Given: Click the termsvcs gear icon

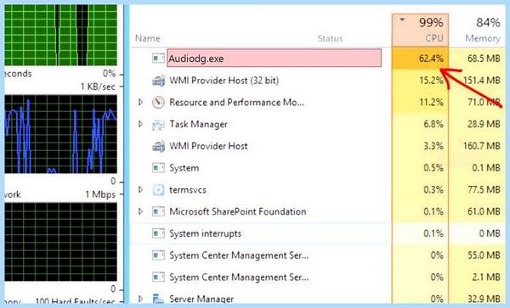Looking at the screenshot, I should (158, 190).
